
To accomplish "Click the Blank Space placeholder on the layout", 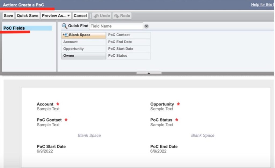I will point(89,135).
